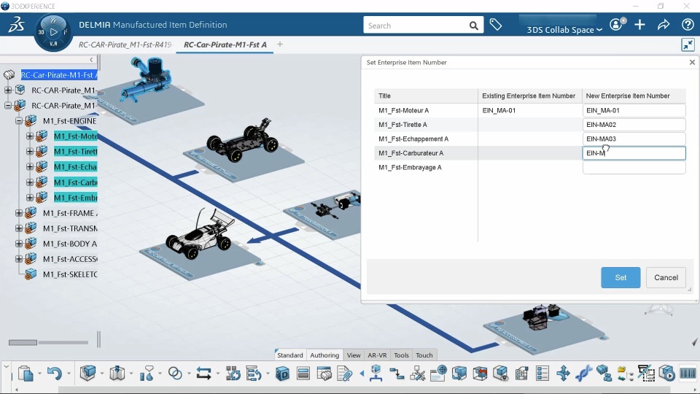Switch to the View toolbar tab

click(x=354, y=355)
